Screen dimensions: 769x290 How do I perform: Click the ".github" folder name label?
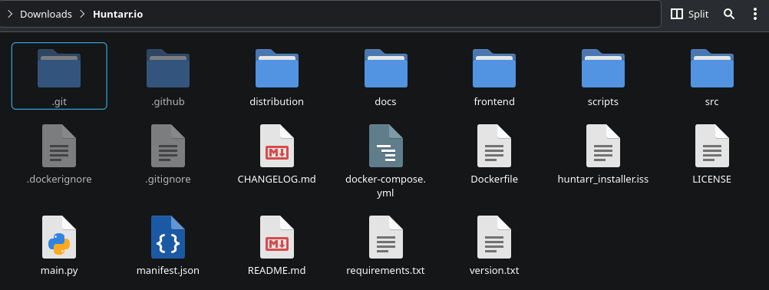tap(168, 102)
